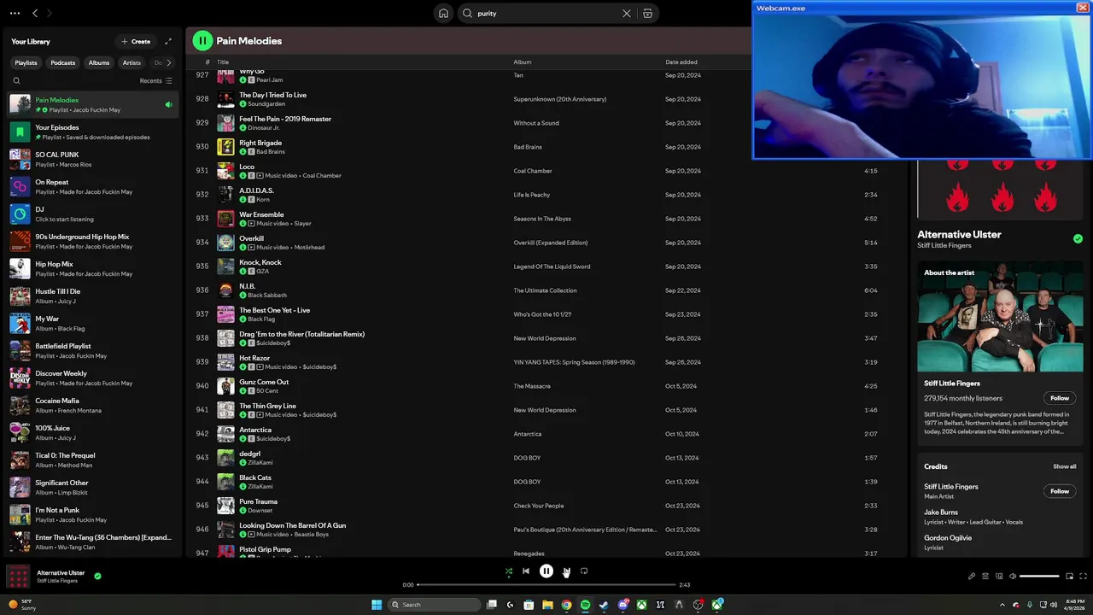
Task: Select the track N.I.B. by Black Sabbath
Action: pyautogui.click(x=546, y=290)
